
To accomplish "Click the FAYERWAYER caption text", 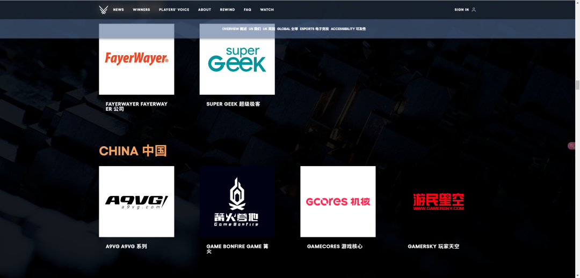I will (x=136, y=107).
